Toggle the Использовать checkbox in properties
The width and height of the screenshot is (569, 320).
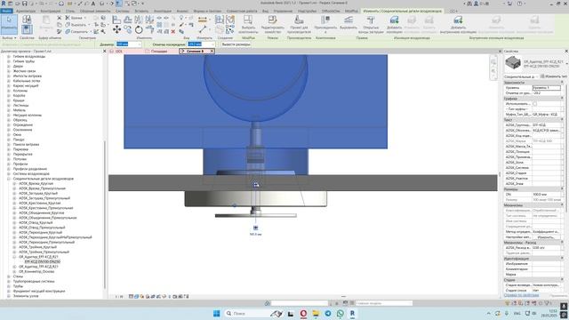[x=534, y=104]
